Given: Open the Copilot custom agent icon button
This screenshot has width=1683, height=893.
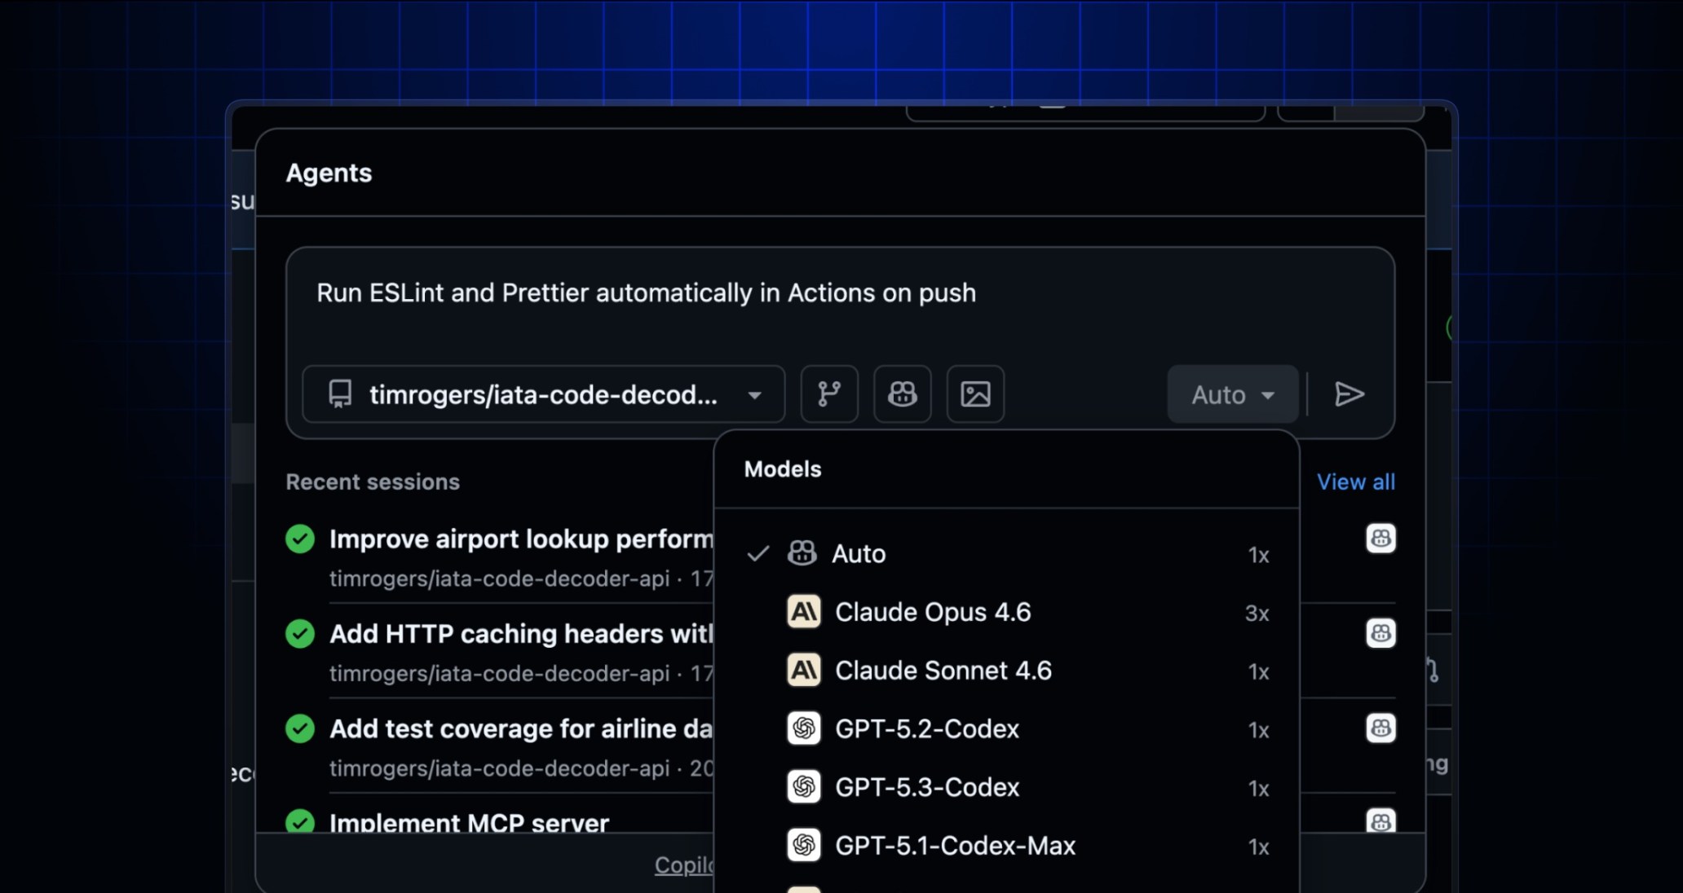Looking at the screenshot, I should 902,394.
